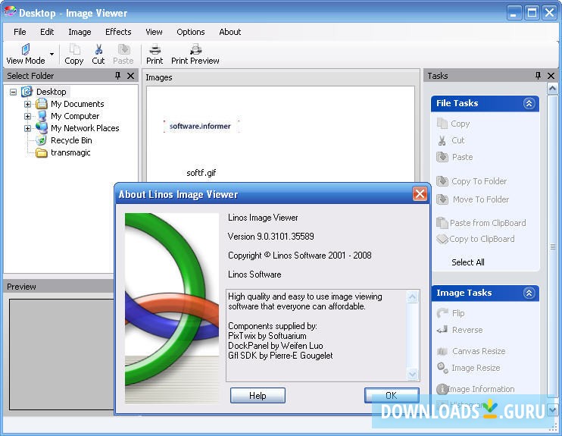Viewport: 562px width, 436px height.
Task: Click 'Copyright © Linos Software 2001 - 2008' text
Action: 300,256
